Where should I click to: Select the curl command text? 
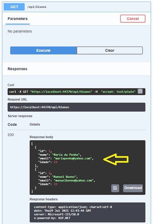72,92
